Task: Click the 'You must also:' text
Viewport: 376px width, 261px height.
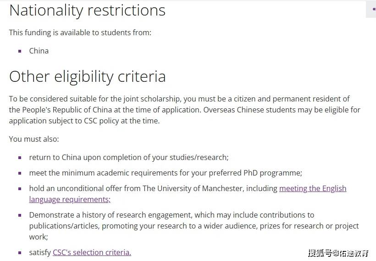Action: 34,139
